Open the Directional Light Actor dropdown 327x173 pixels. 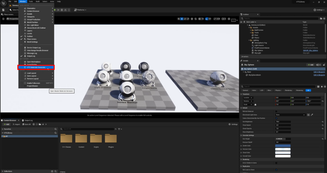(x=290, y=115)
